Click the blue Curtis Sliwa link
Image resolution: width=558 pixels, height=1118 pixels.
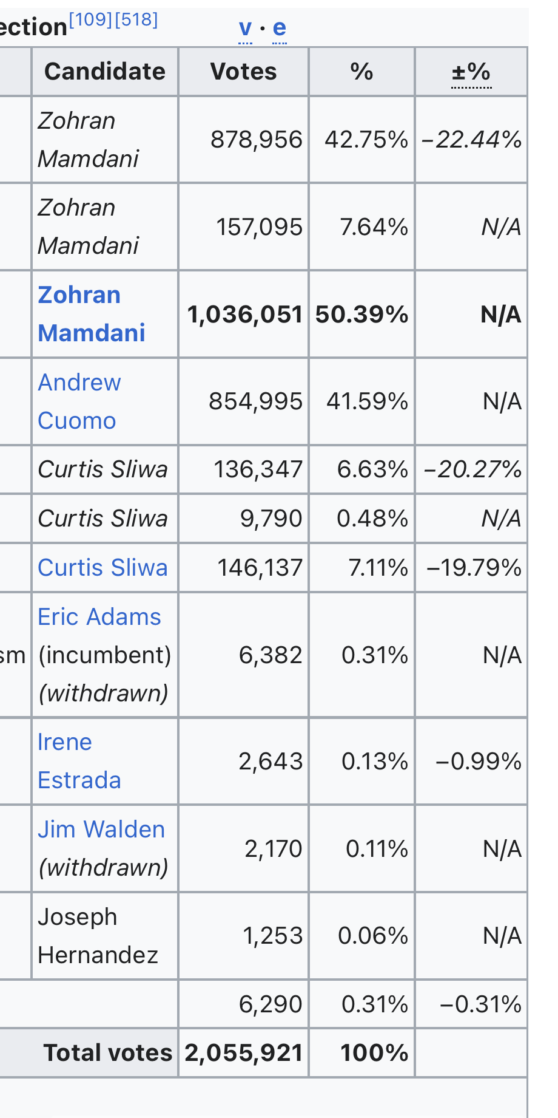[x=103, y=568]
